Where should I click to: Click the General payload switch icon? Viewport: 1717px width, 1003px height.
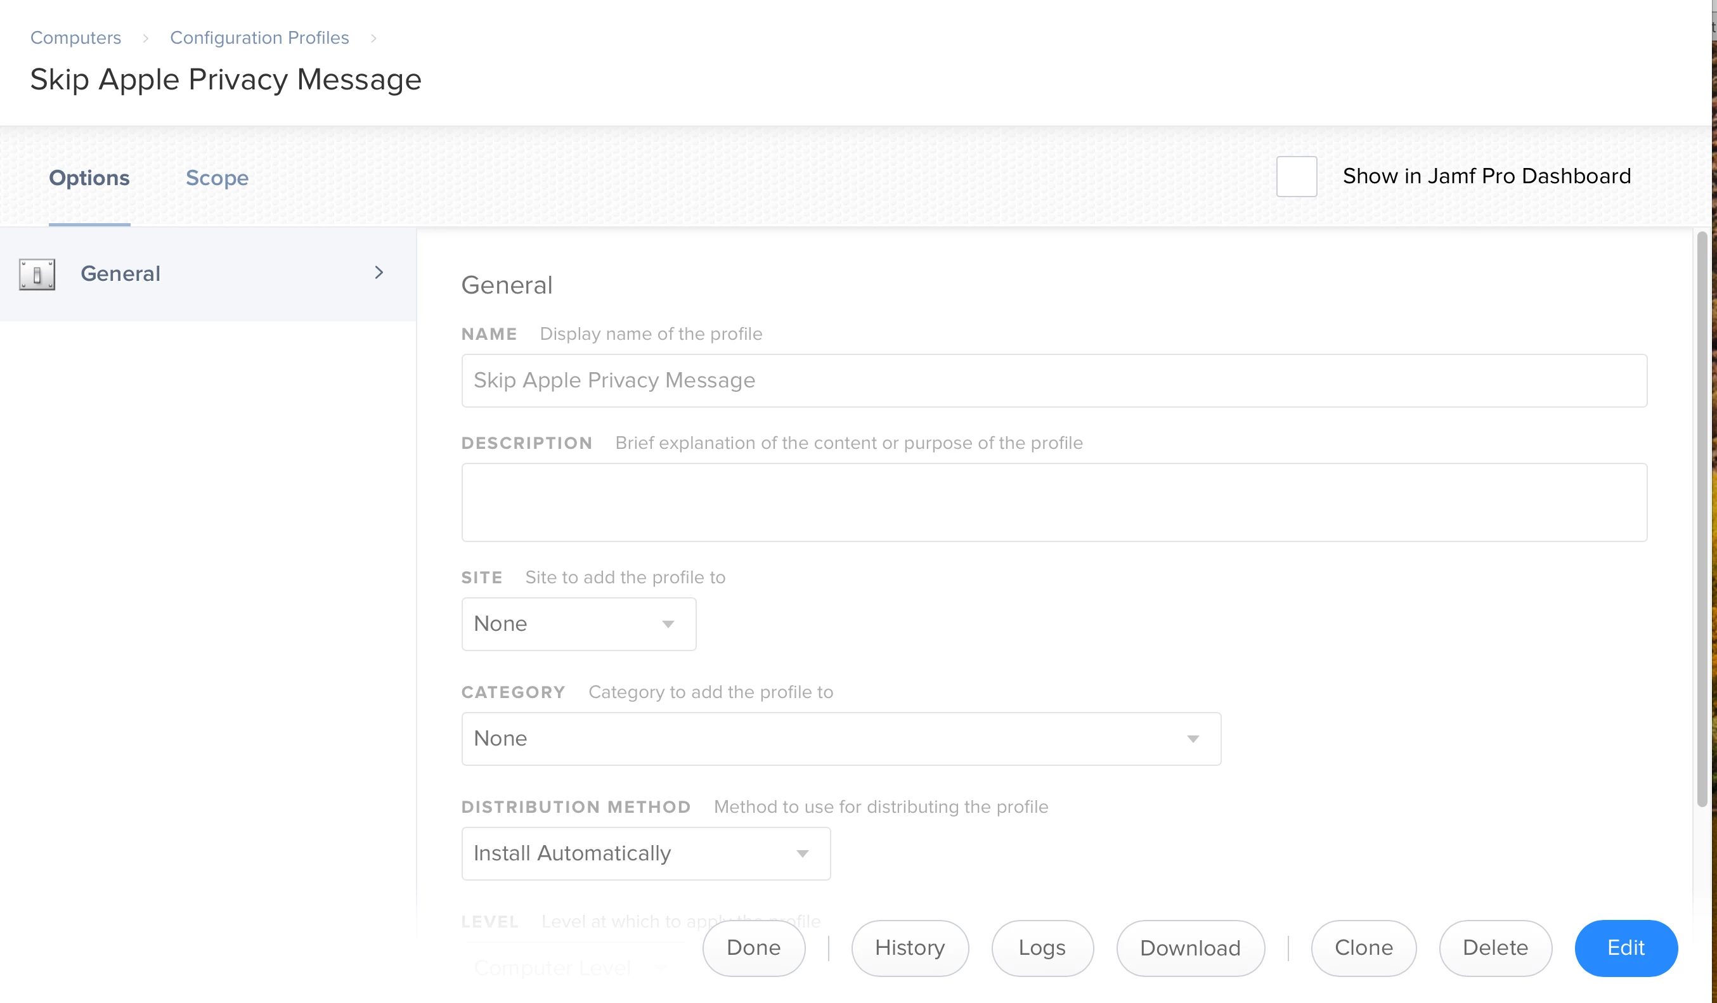click(37, 274)
